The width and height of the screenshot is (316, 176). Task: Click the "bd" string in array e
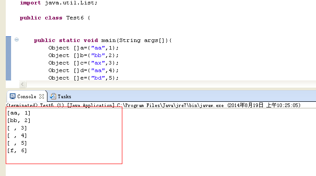tap(98, 78)
